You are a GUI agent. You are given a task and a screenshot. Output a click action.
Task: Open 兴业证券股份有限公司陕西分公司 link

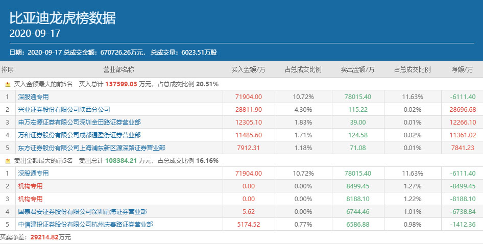coord(64,109)
